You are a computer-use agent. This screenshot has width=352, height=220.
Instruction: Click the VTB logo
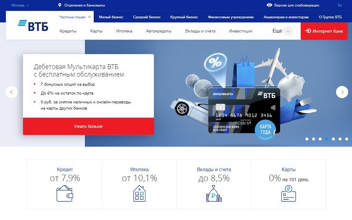click(x=33, y=26)
